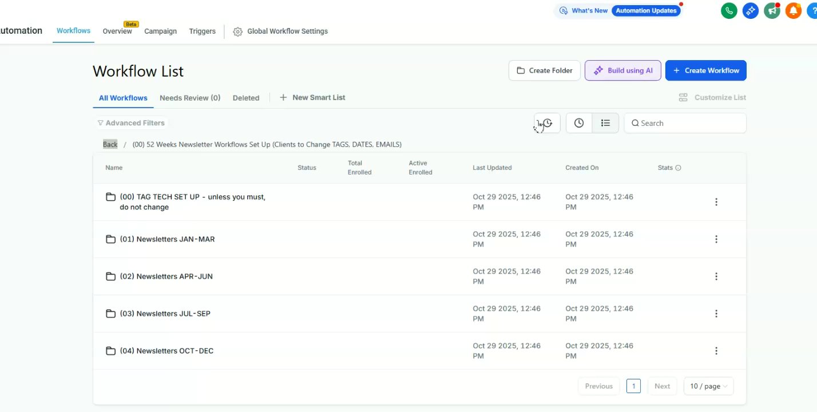Screen dimensions: 817x412
Task: Click the Stats info icon
Action: coord(678,168)
